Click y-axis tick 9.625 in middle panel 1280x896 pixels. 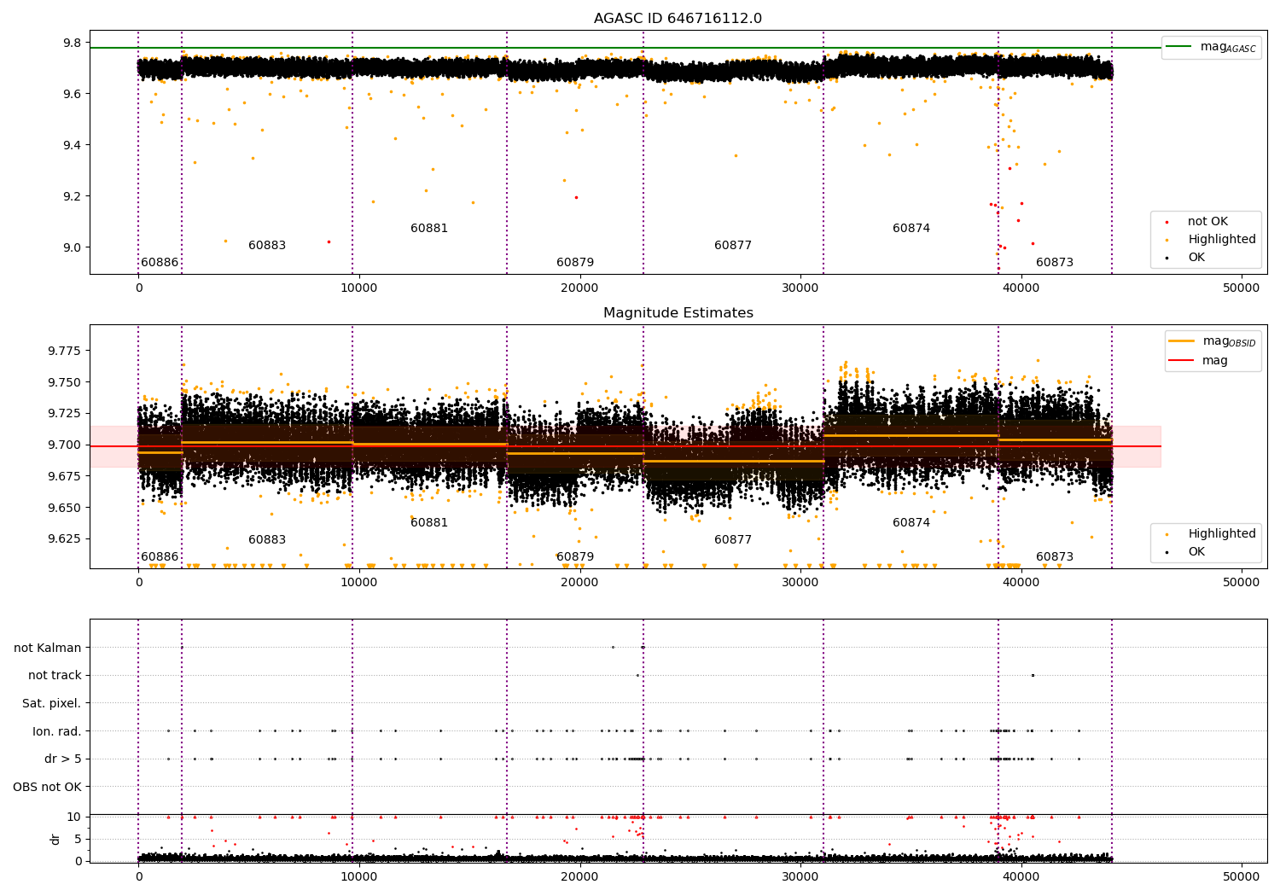[x=65, y=538]
